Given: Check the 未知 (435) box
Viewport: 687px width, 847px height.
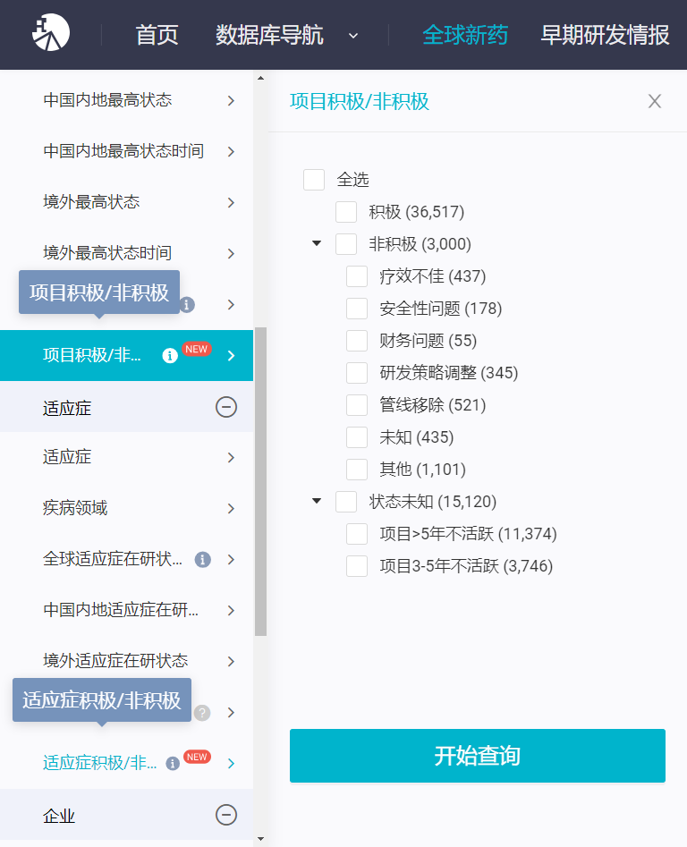Looking at the screenshot, I should click(x=357, y=437).
